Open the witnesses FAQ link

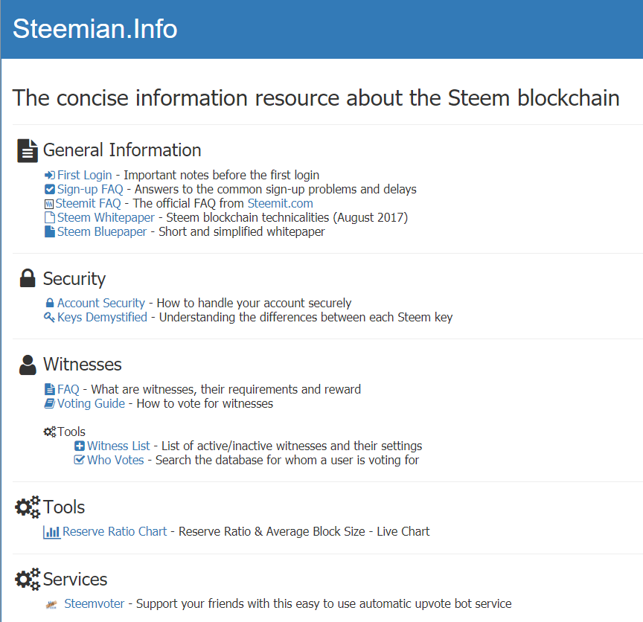click(68, 390)
